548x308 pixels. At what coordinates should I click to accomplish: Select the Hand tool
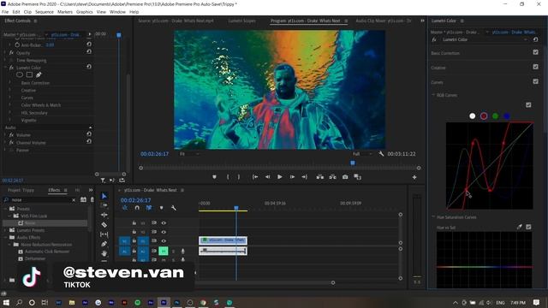[104, 253]
